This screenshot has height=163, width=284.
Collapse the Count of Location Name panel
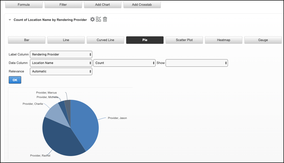tap(10, 20)
